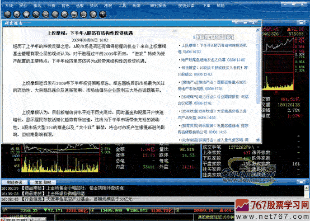Click the ninth round toolbar button
The image size is (310, 221).
83,14
